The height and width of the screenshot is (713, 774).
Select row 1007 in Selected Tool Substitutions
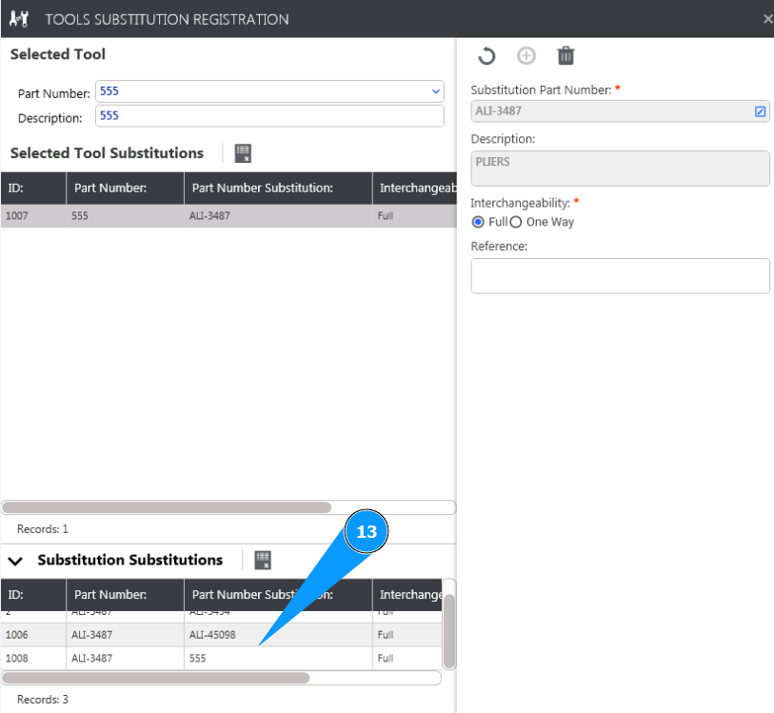pos(190,216)
